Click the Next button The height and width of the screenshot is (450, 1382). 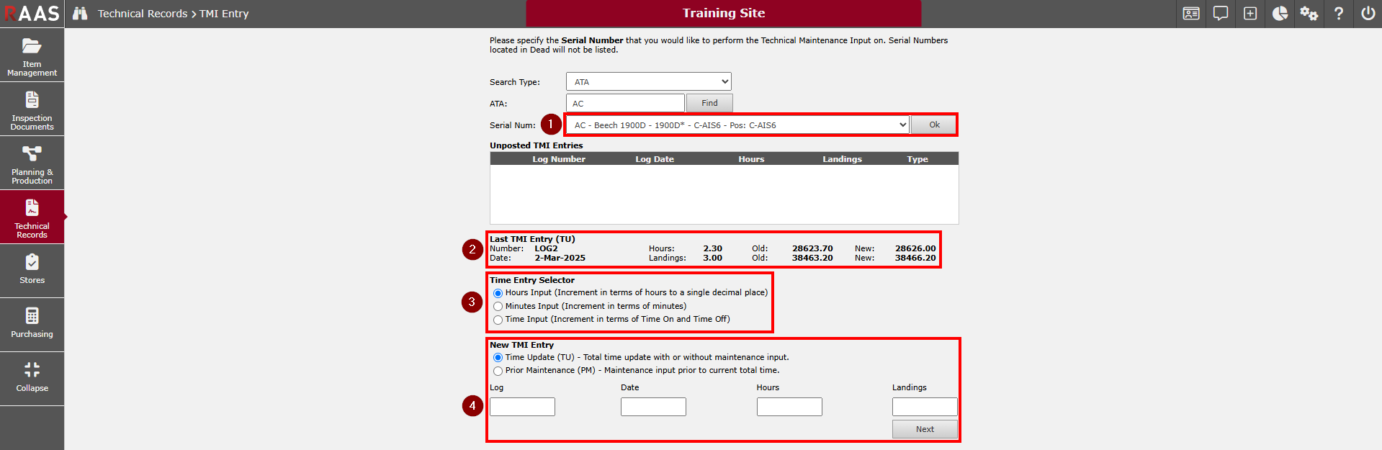tap(925, 429)
